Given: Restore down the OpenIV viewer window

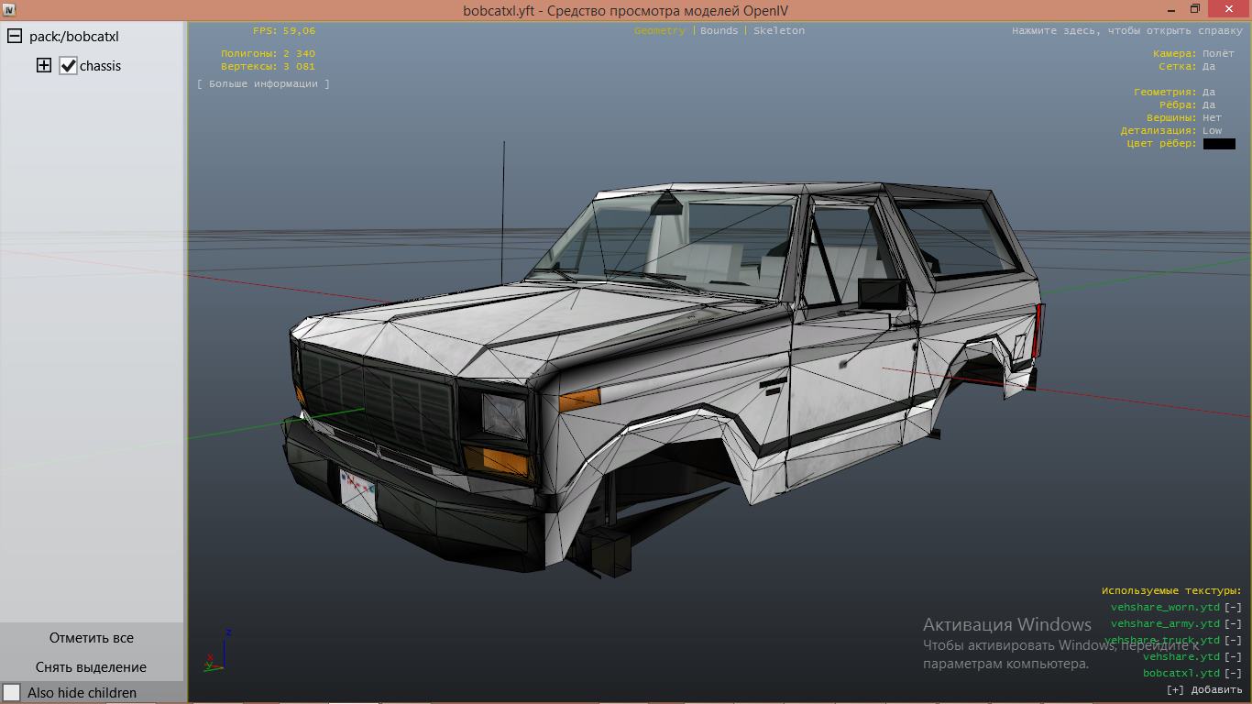Looking at the screenshot, I should 1195,9.
